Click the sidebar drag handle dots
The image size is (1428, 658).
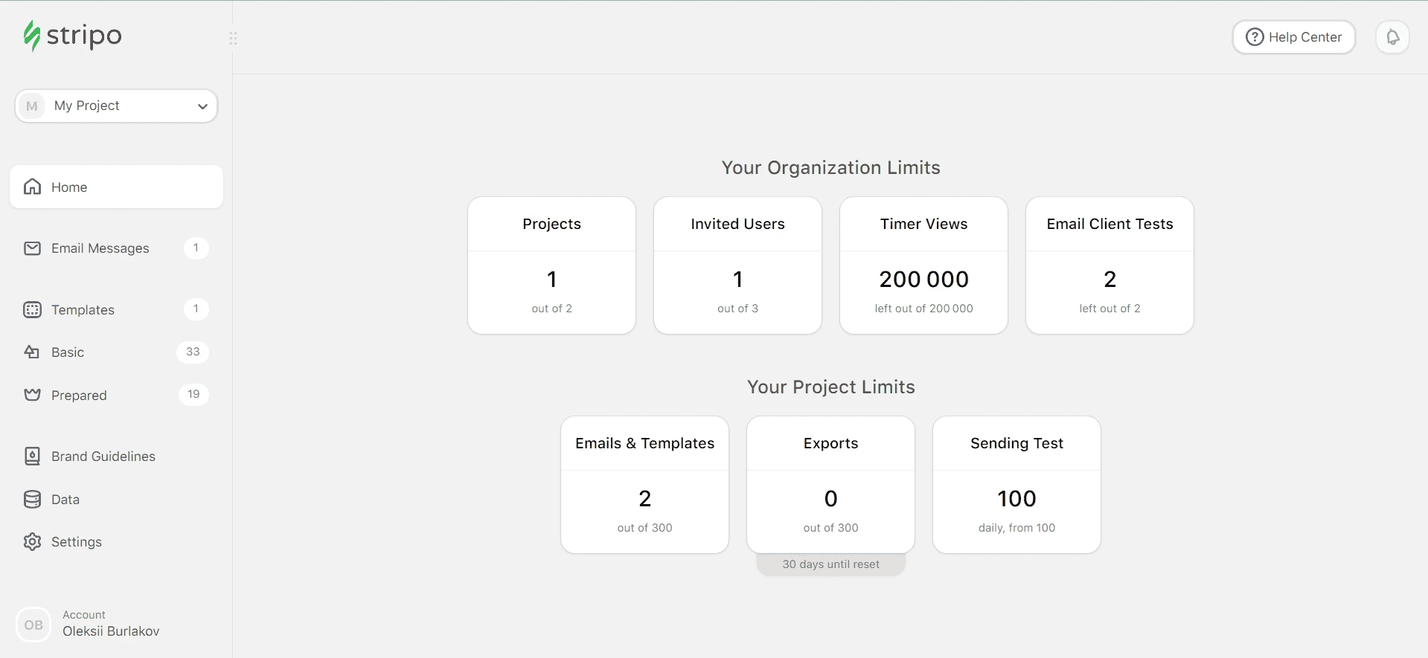(x=233, y=38)
